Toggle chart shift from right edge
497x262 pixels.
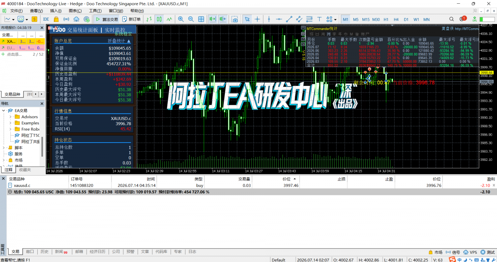point(223,19)
